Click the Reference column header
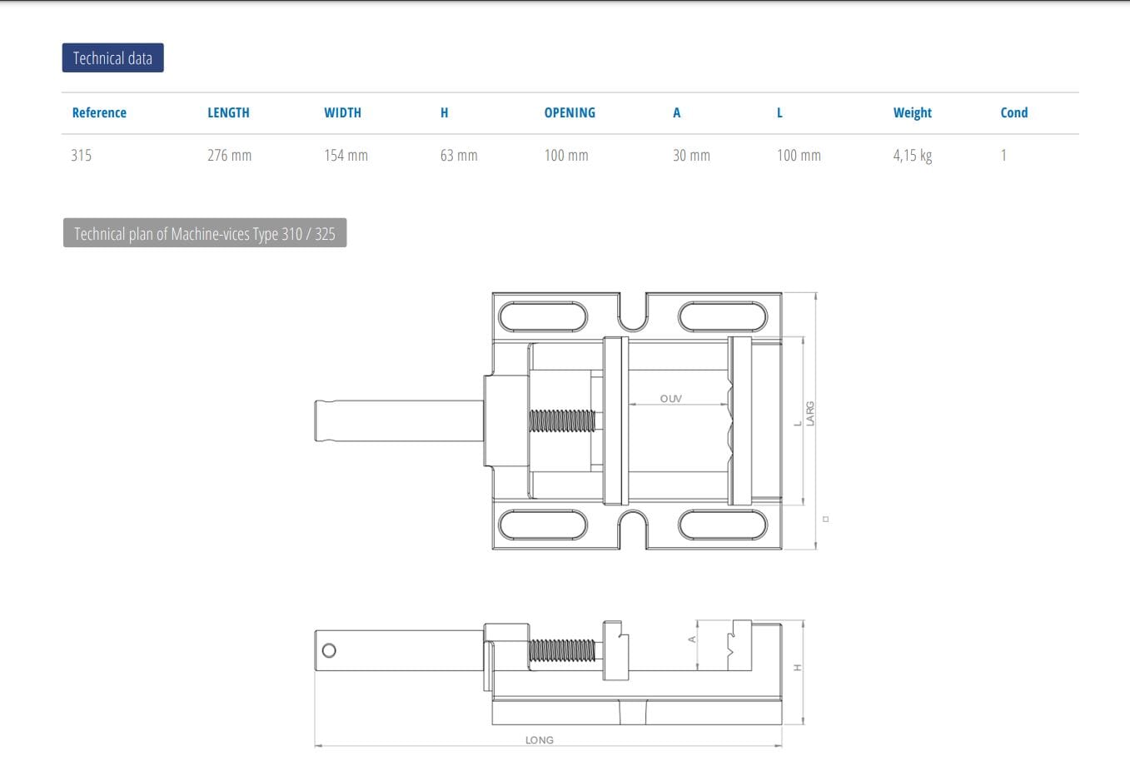 (x=99, y=113)
